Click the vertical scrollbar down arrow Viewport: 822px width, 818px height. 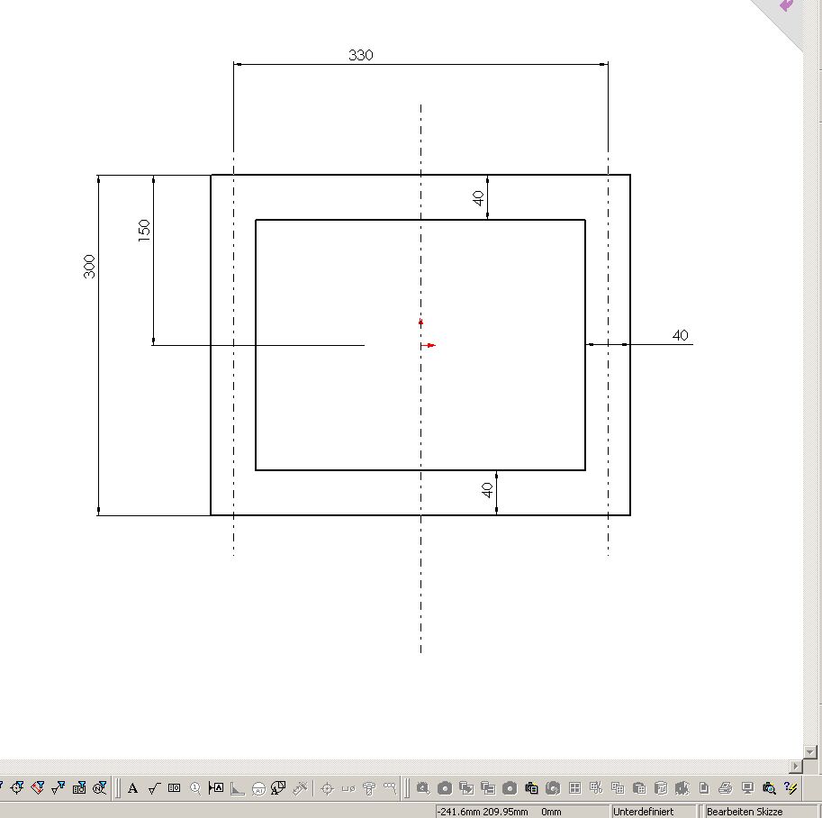[x=810, y=752]
